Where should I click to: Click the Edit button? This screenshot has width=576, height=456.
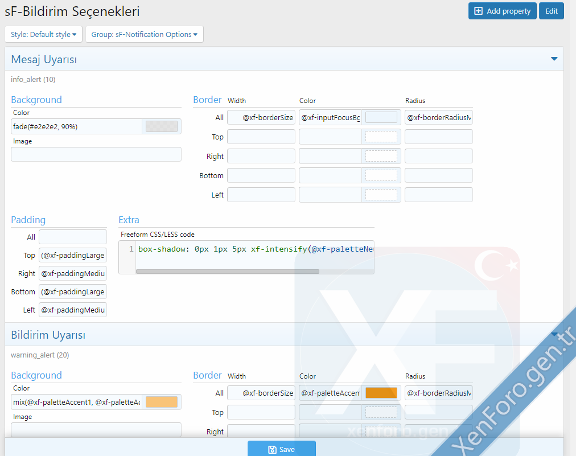tap(551, 11)
